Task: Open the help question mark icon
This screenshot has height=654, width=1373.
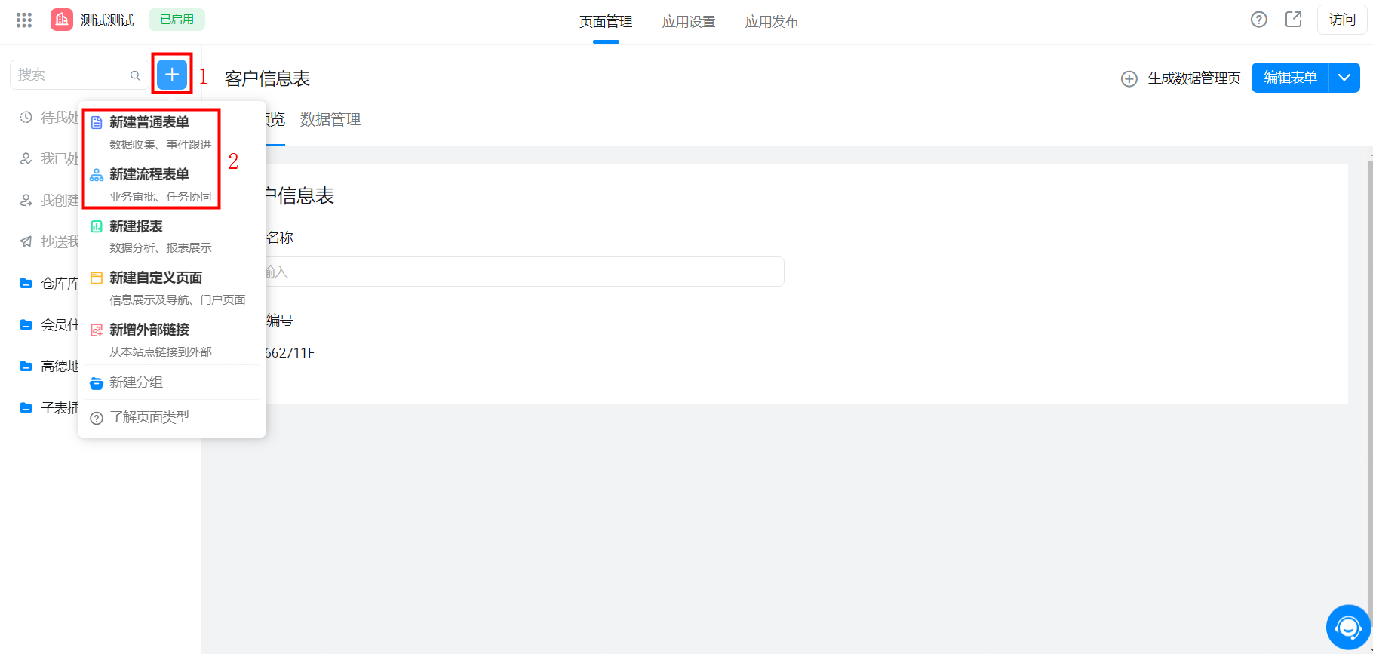Action: click(x=1259, y=20)
